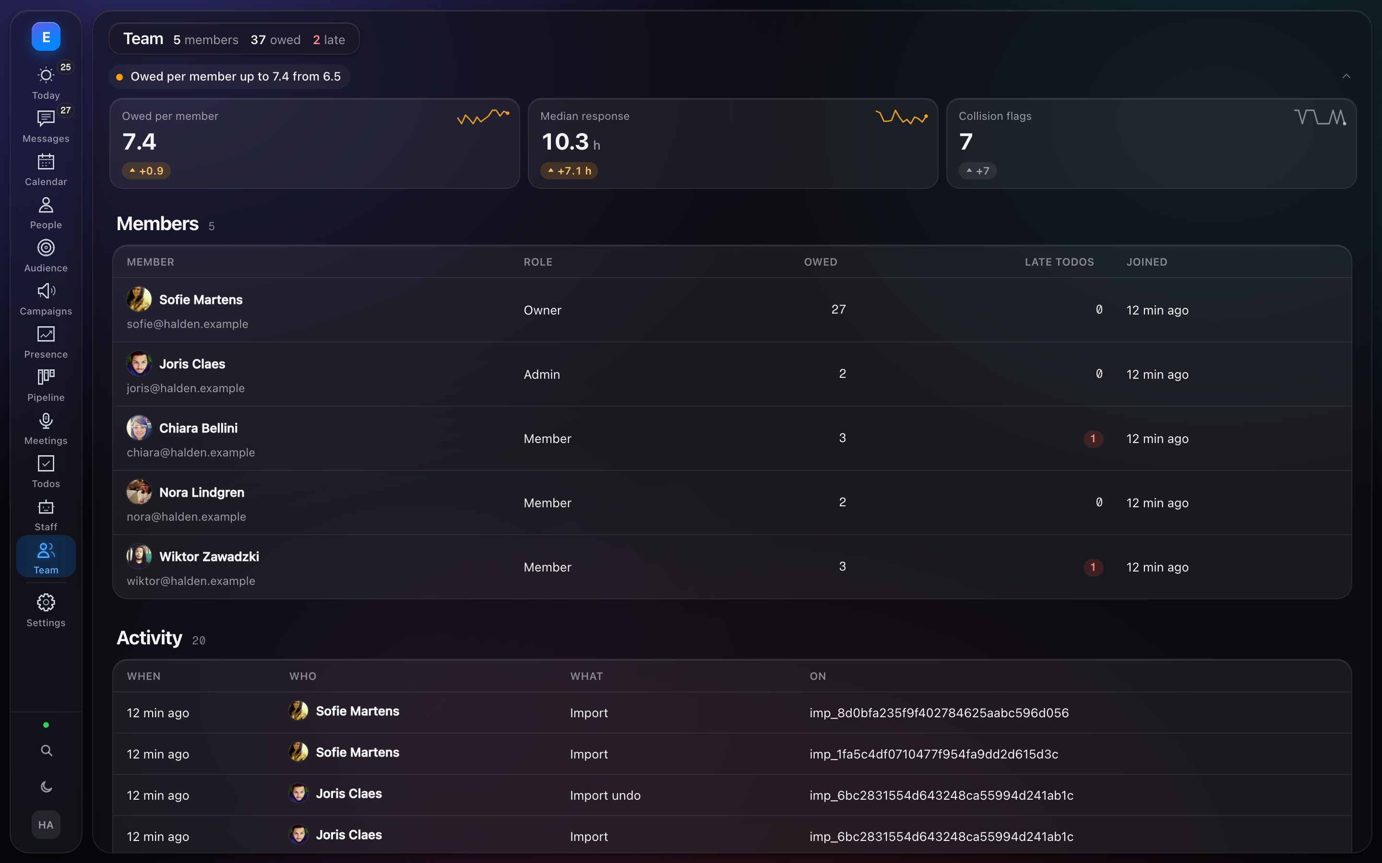Viewport: 1382px width, 863px height.
Task: Open the Todos checklist icon
Action: click(46, 464)
